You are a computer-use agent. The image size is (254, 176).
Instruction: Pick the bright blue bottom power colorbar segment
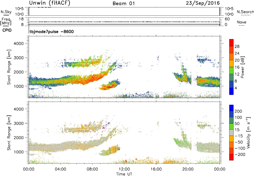[231, 91]
